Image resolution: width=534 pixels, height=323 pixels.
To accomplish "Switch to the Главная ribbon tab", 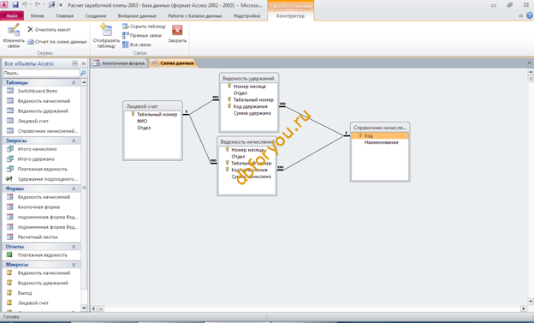I will pos(64,15).
